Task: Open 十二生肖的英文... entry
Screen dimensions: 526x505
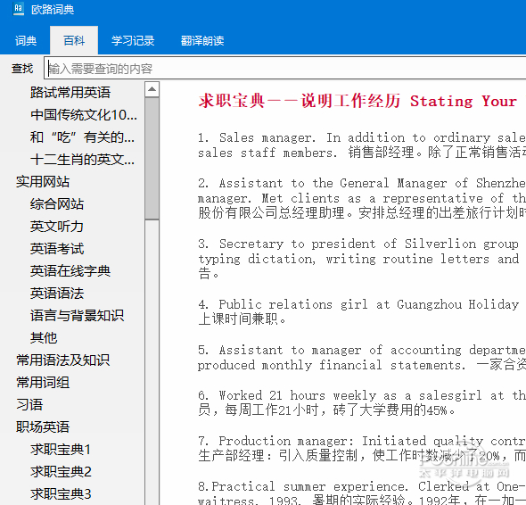Action: click(x=82, y=159)
